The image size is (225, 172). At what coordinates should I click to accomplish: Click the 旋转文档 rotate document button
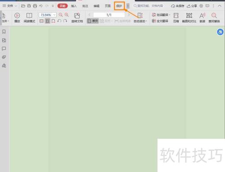77,18
